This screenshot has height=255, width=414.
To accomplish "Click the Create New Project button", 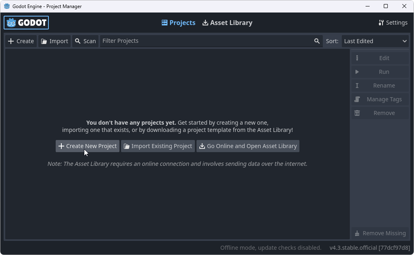I will pos(88,146).
